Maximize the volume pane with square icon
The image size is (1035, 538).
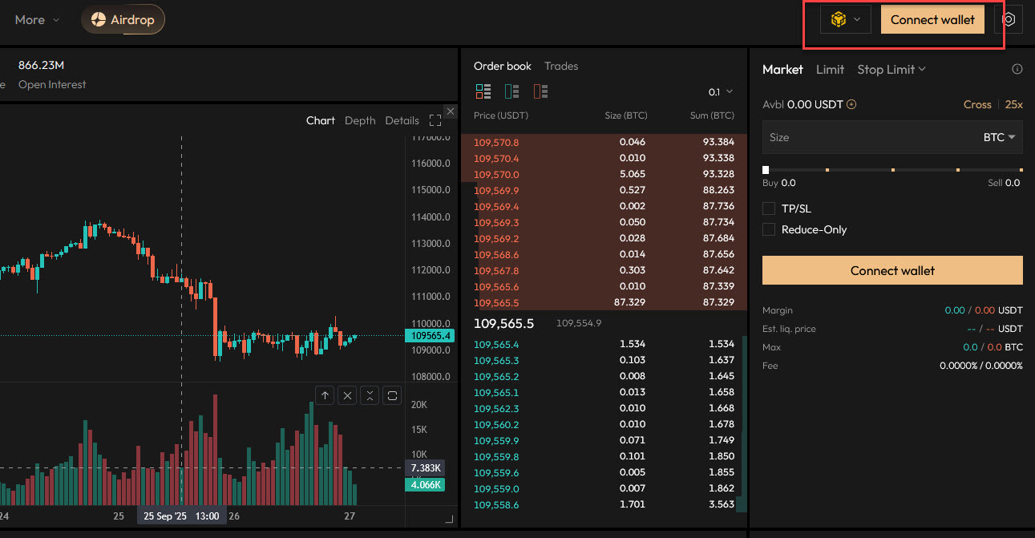[392, 395]
